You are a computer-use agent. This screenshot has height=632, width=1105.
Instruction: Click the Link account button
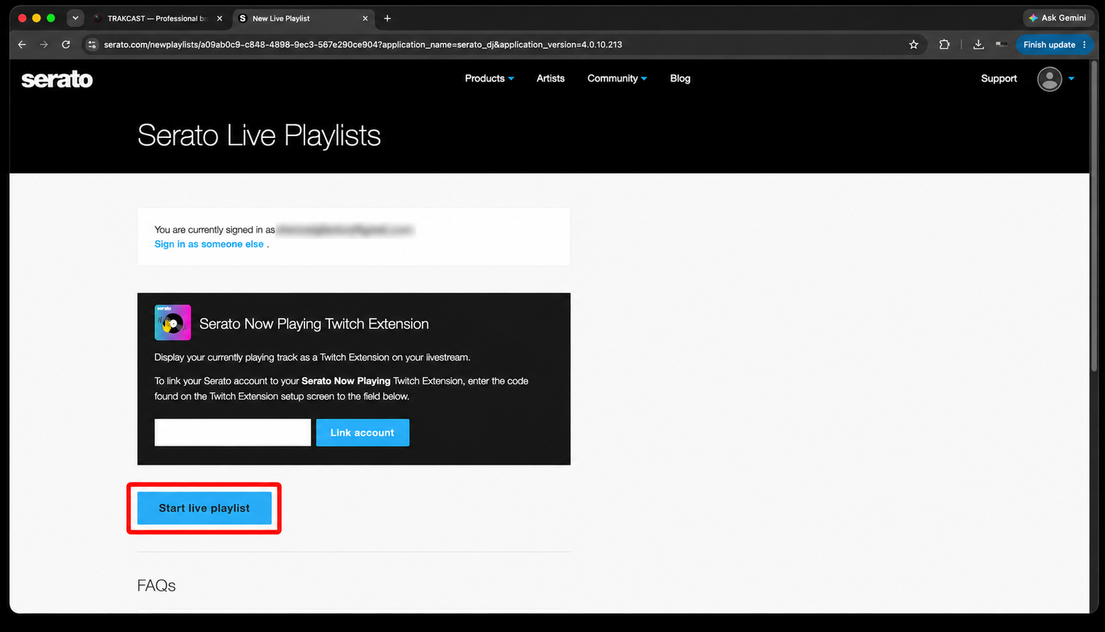coord(363,433)
